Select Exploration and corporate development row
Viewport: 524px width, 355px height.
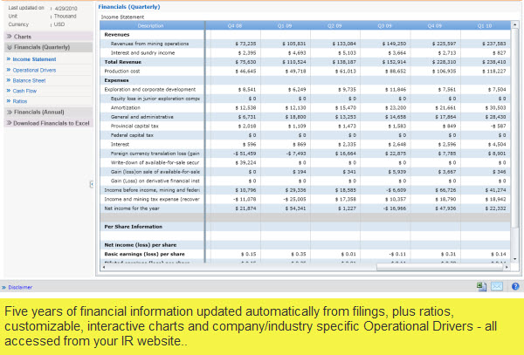click(149, 90)
